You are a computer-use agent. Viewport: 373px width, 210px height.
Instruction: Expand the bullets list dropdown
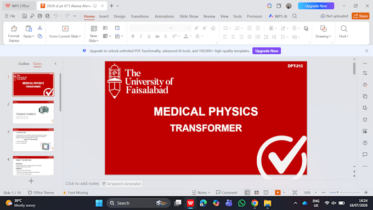pyautogui.click(x=230, y=29)
